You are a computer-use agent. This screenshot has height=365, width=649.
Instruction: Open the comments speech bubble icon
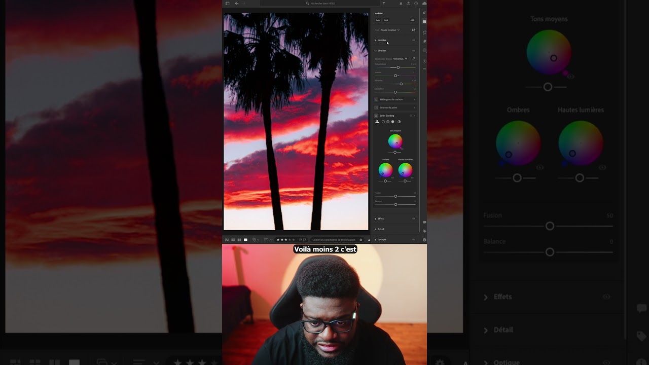tap(424, 222)
